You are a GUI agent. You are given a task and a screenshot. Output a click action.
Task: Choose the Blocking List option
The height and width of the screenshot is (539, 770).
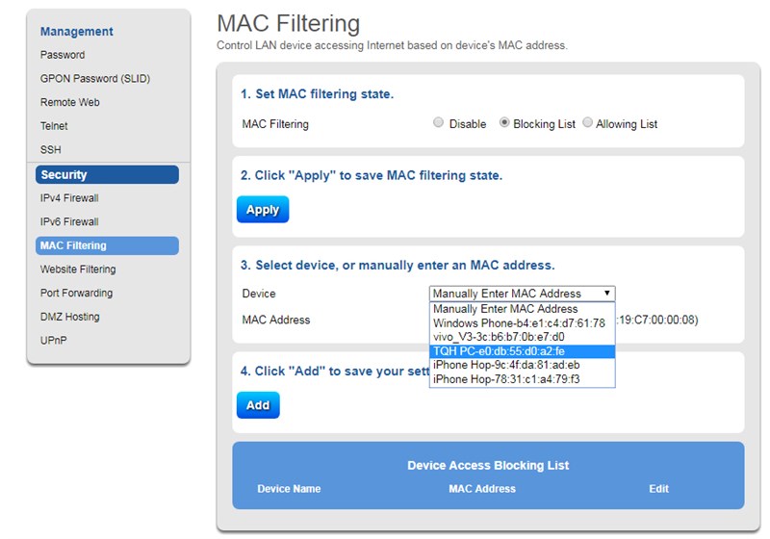coord(504,122)
